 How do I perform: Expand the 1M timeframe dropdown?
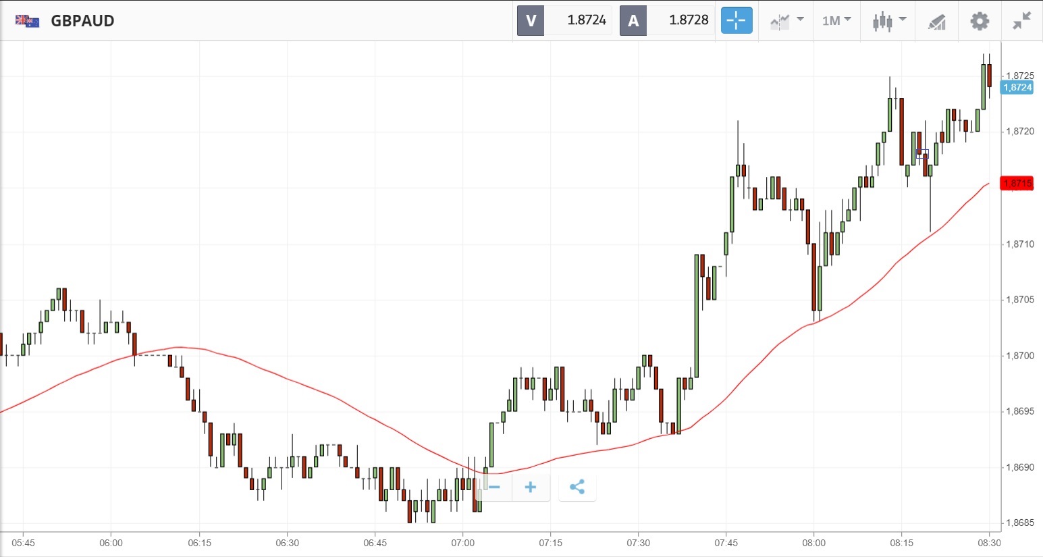(836, 21)
